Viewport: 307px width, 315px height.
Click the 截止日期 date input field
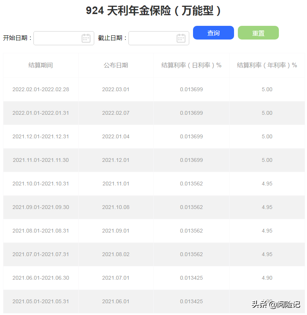click(159, 38)
